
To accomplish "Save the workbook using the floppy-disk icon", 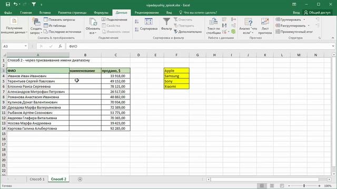I will (8, 4).
